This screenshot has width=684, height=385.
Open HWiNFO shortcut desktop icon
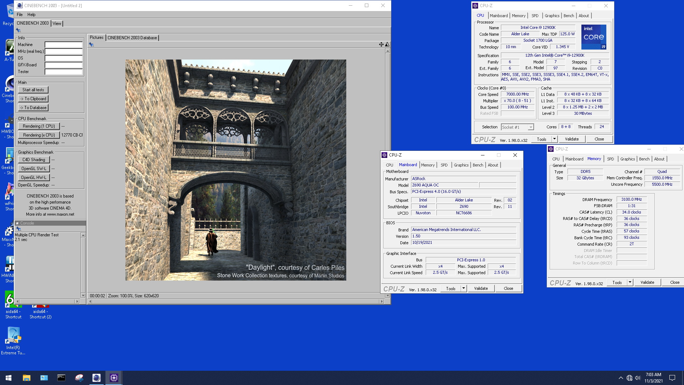9,268
